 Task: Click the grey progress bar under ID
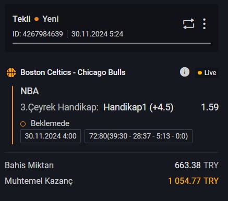click(112, 43)
